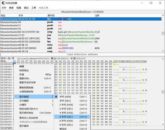
Task: Click the 操作码 column header in disassembler
Action: click(x=51, y=15)
